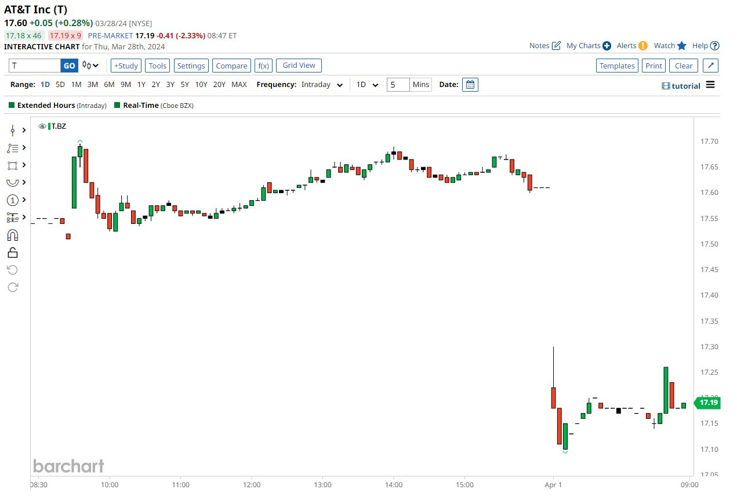The height and width of the screenshot is (500, 737).
Task: Select the rectangle shape drawing tool
Action: point(13,165)
